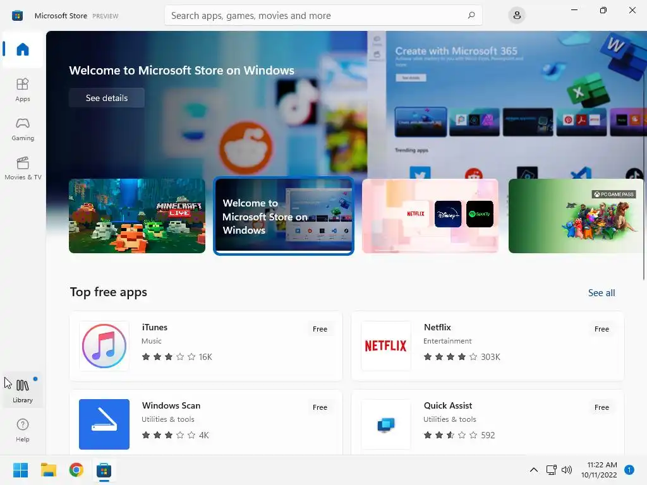Image resolution: width=647 pixels, height=485 pixels.
Task: Click Free button for iTunes
Action: (x=320, y=328)
